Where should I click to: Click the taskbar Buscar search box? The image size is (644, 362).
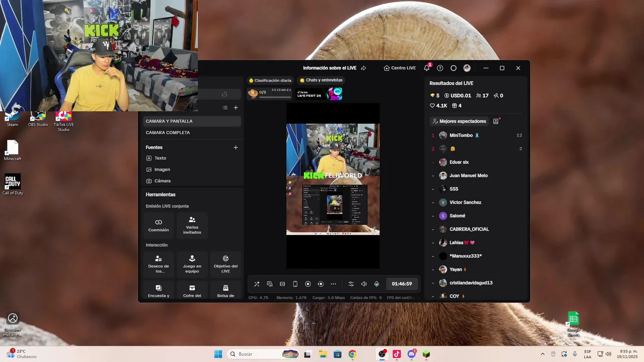[263, 354]
